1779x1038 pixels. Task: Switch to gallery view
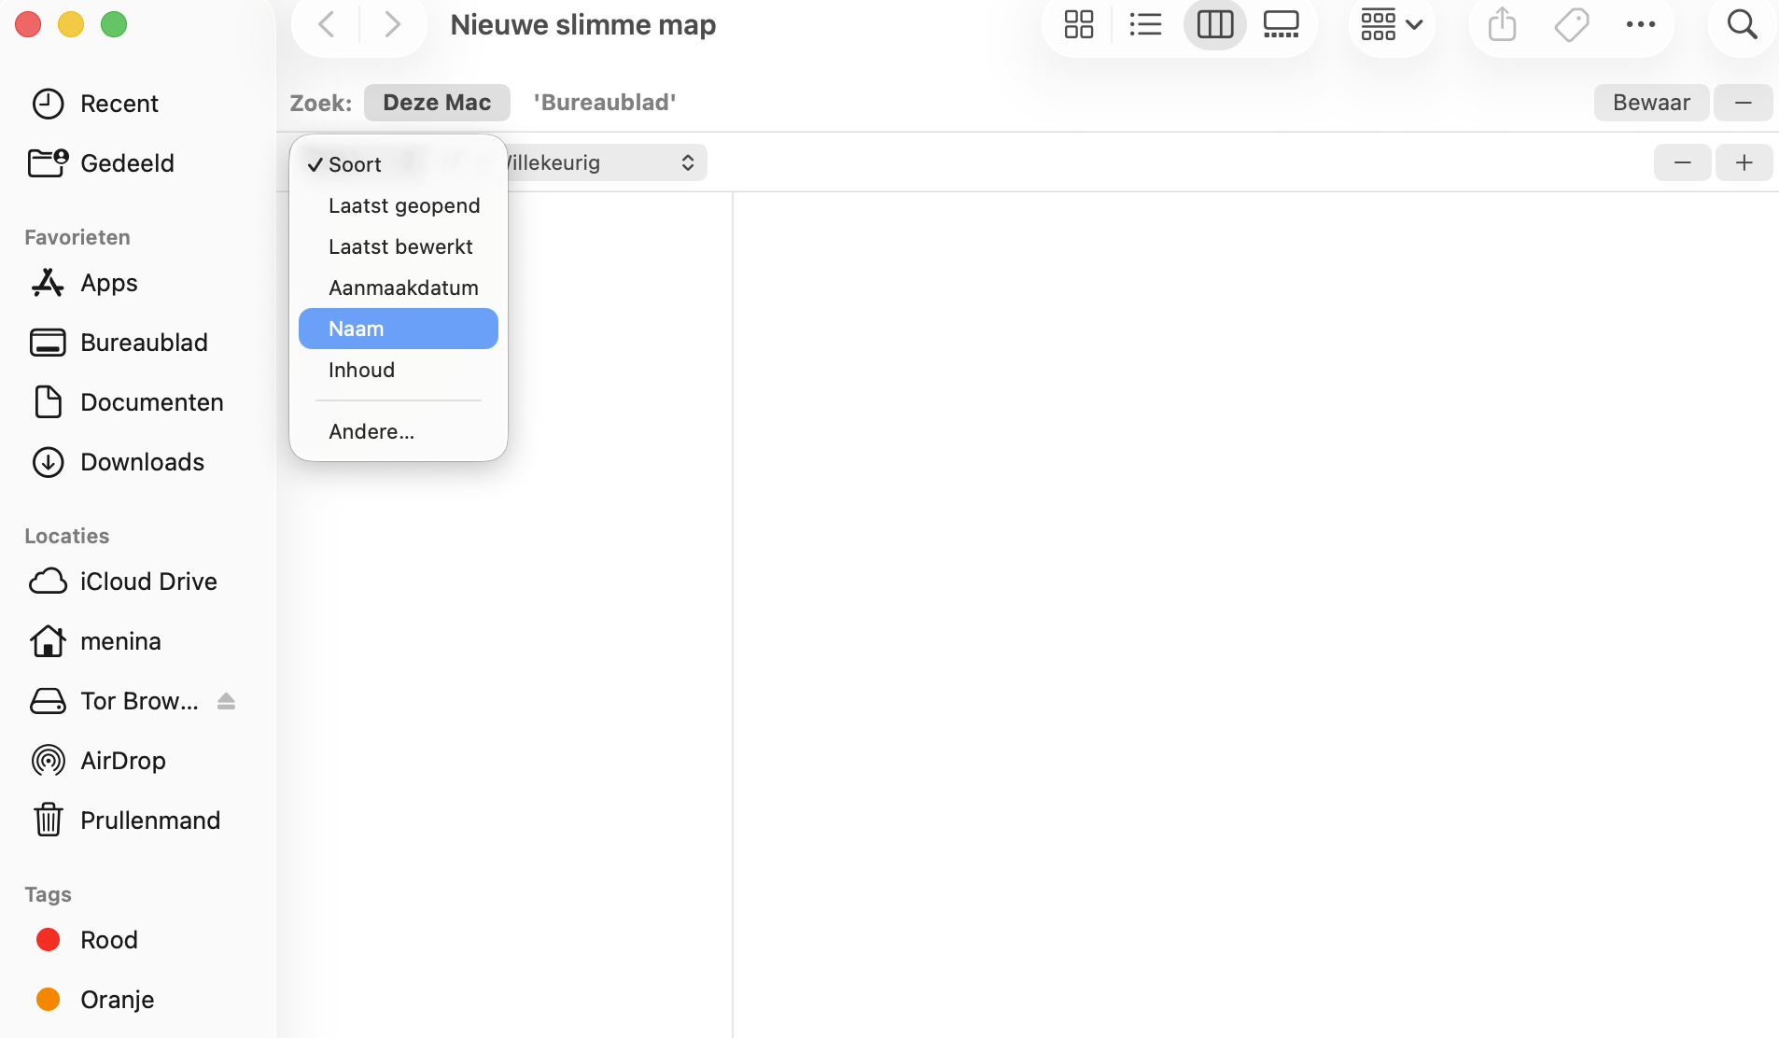[1282, 24]
